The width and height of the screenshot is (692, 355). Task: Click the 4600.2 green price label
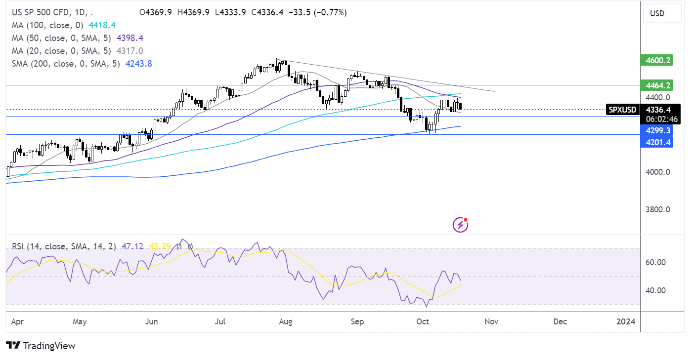[x=656, y=60]
